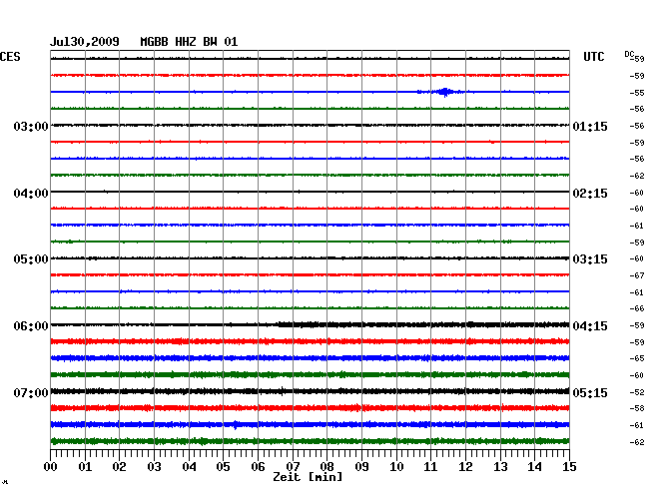Select minute label 08 on the axis
Image resolution: width=649 pixels, height=493 pixels.
pos(326,467)
